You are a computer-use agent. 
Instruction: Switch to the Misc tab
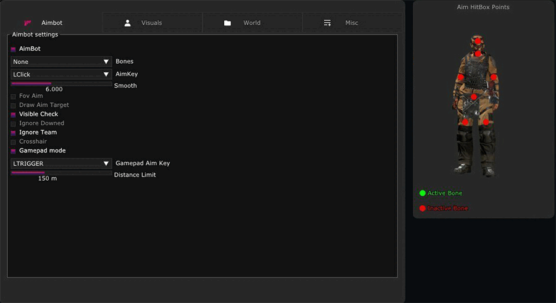pos(351,23)
